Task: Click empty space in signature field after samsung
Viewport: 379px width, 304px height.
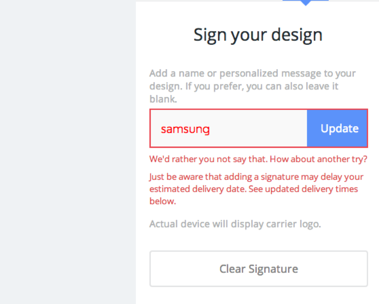Action: [265, 128]
